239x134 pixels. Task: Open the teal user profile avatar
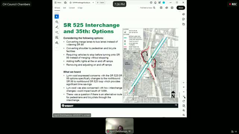tap(164, 3)
